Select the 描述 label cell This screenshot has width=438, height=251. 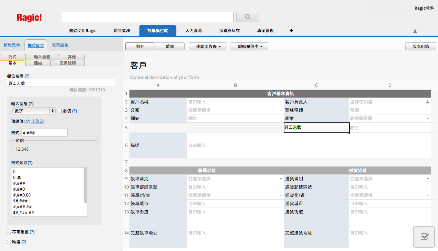click(158, 145)
